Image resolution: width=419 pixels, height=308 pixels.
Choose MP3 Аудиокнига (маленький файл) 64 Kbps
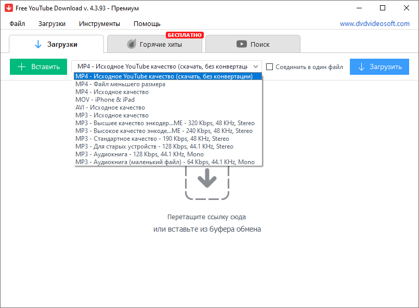click(x=165, y=162)
